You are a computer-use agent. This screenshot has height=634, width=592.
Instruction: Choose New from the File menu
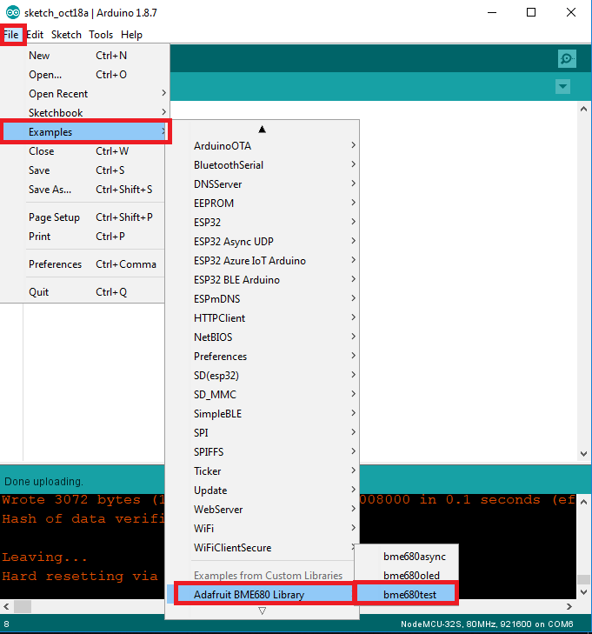85,56
